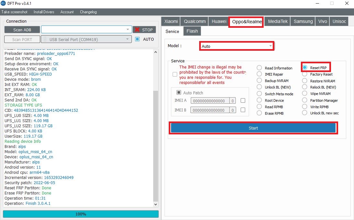Click the log scroll up arrow
This screenshot has height=220, width=354.
pyautogui.click(x=155, y=52)
